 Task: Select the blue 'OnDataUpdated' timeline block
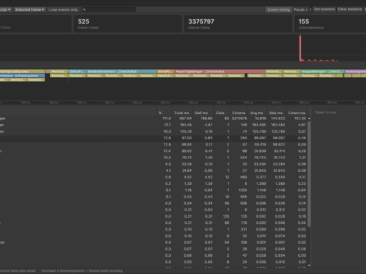pyautogui.click(x=22, y=76)
